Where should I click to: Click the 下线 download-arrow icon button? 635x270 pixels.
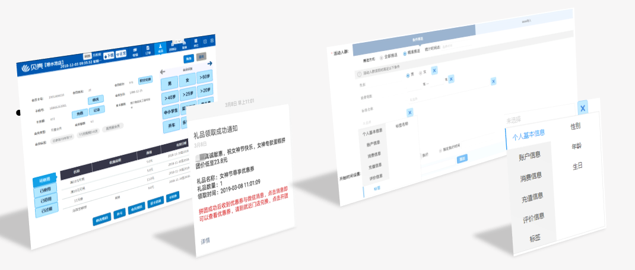click(109, 55)
